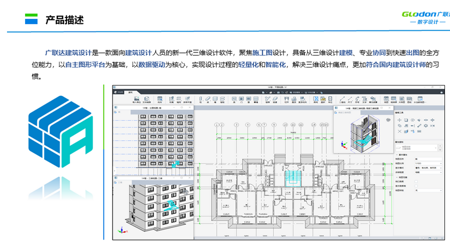Viewport: 450px width, 244px height.
Task: Toggle the 显示裁剪框 show crop box checkbox
Action: [x=416, y=186]
